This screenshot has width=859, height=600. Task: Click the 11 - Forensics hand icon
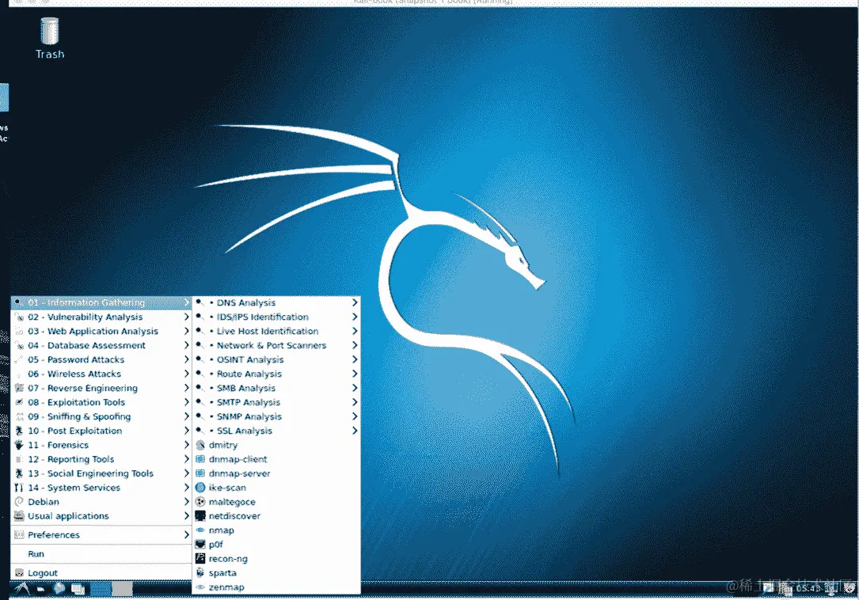(x=19, y=445)
